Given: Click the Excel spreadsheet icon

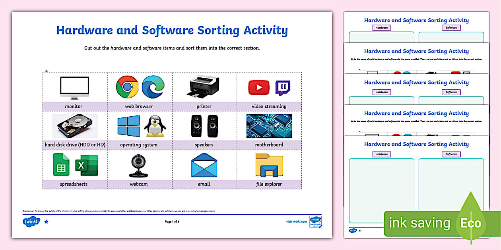Looking at the screenshot, I should coord(87,166).
